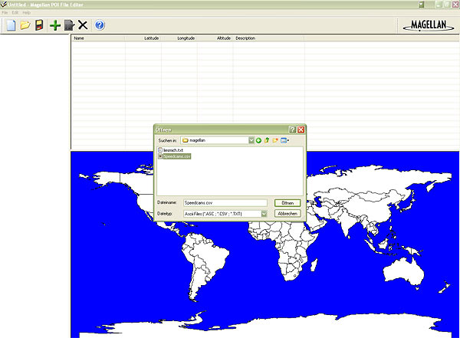Click the Magellan logo

point(429,25)
